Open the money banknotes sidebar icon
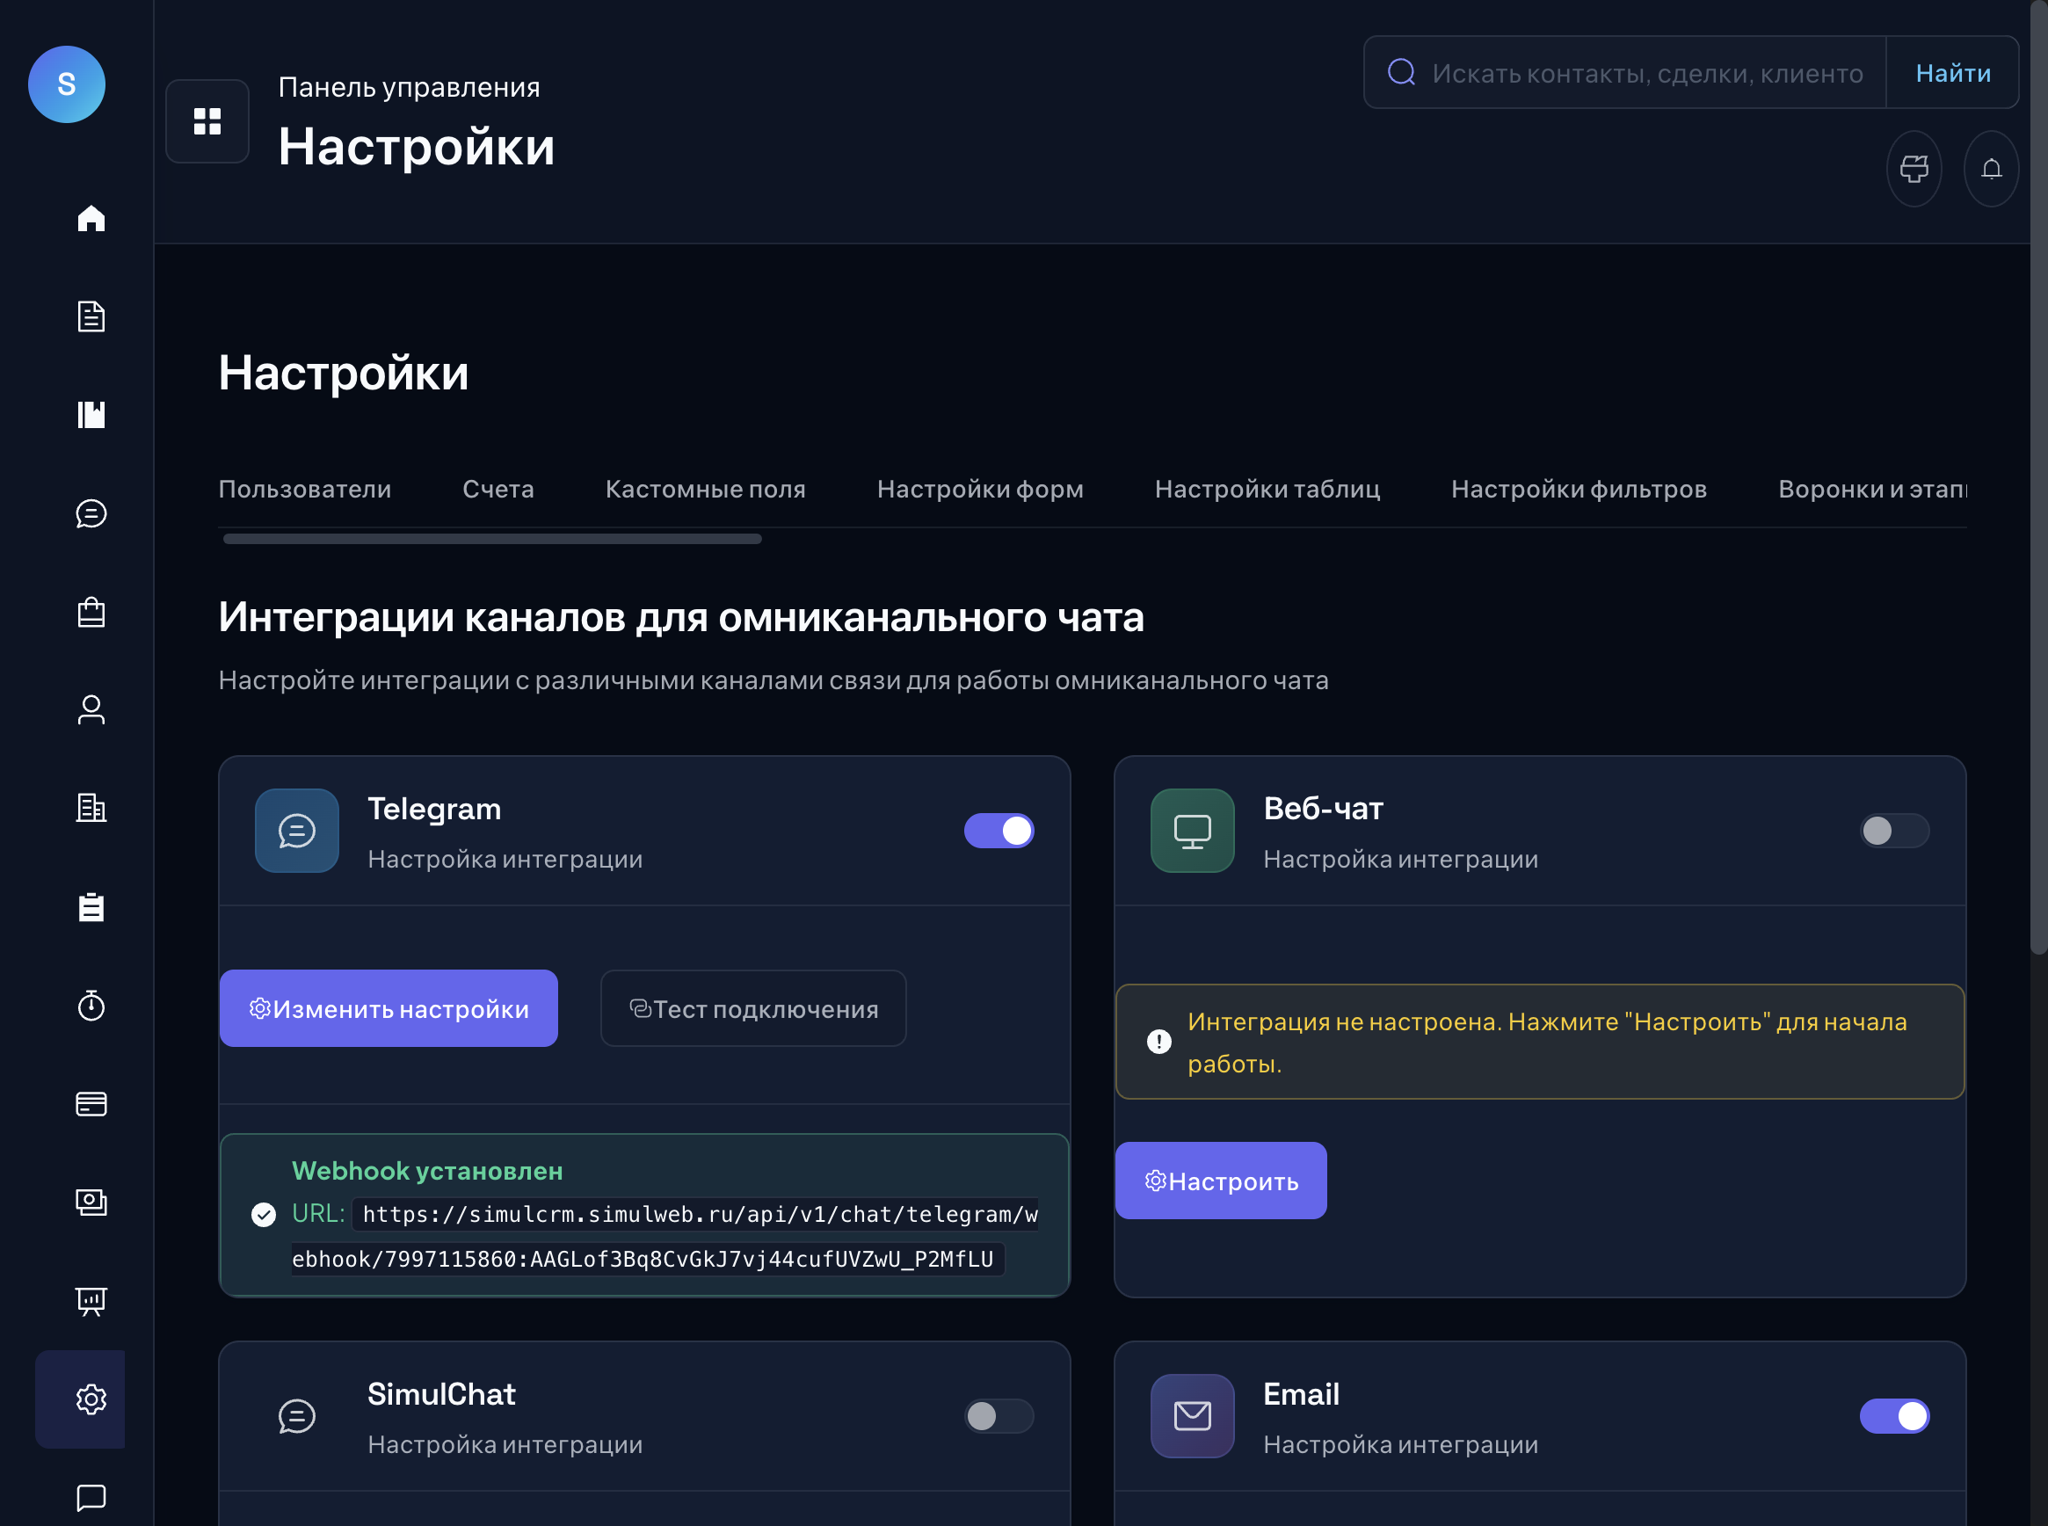This screenshot has height=1526, width=2048. click(91, 1202)
